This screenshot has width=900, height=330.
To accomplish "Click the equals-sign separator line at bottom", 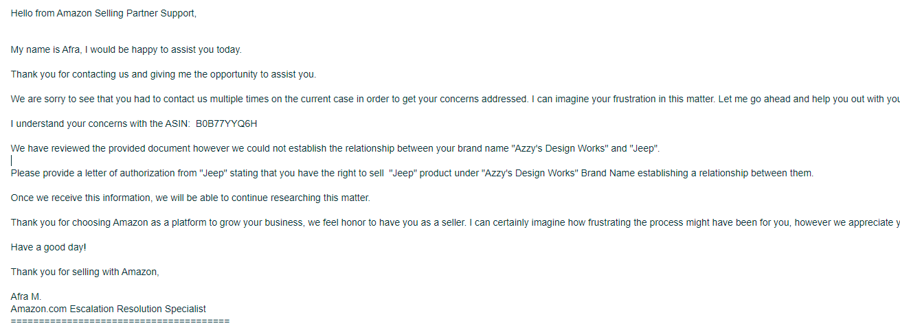I will point(120,321).
